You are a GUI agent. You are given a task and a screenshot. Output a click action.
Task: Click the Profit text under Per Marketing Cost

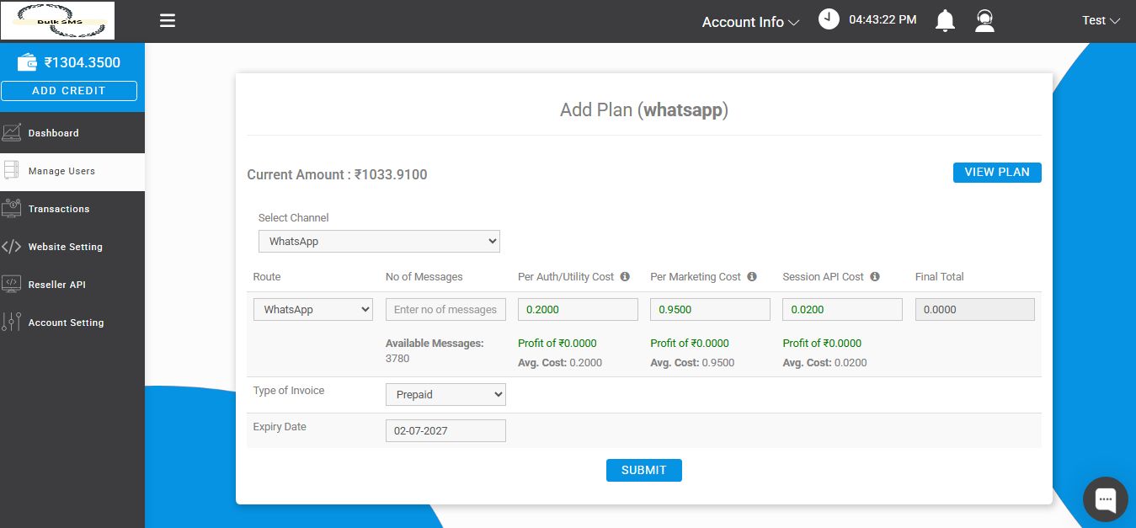690,343
